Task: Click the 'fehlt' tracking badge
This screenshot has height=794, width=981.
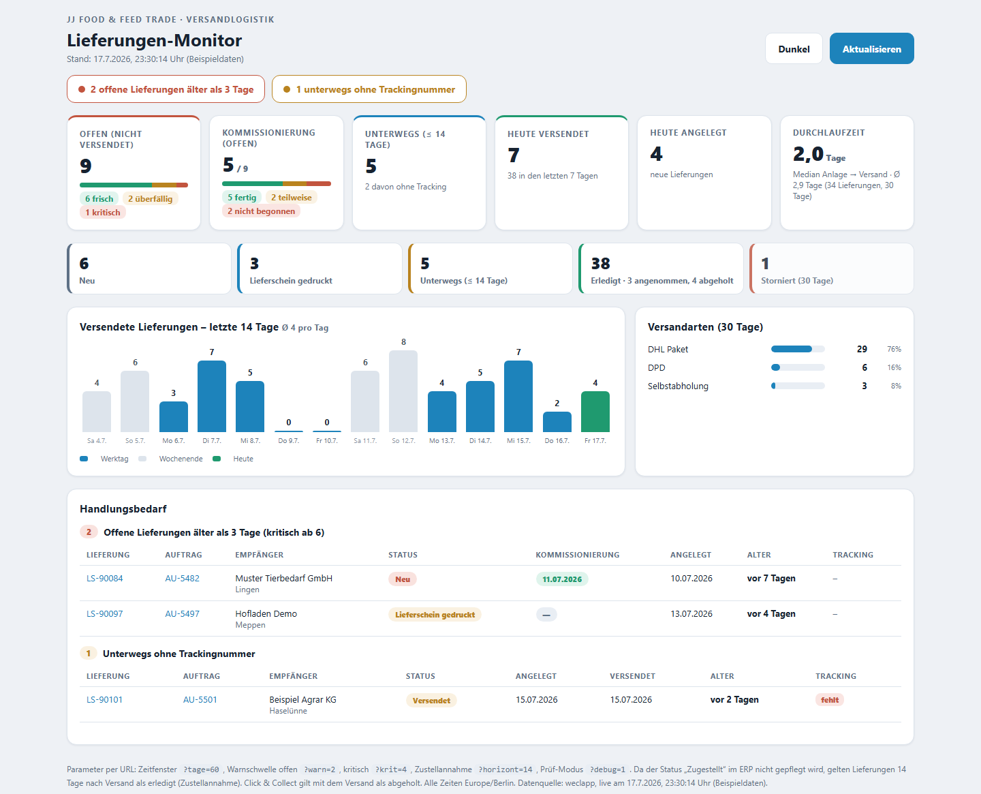Action: click(x=830, y=700)
